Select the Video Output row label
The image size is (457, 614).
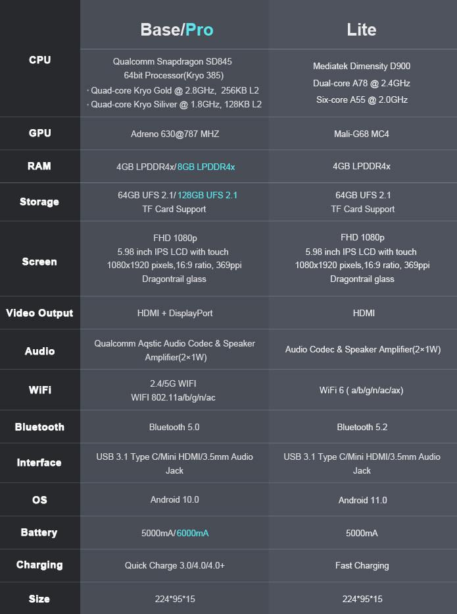click(x=39, y=313)
